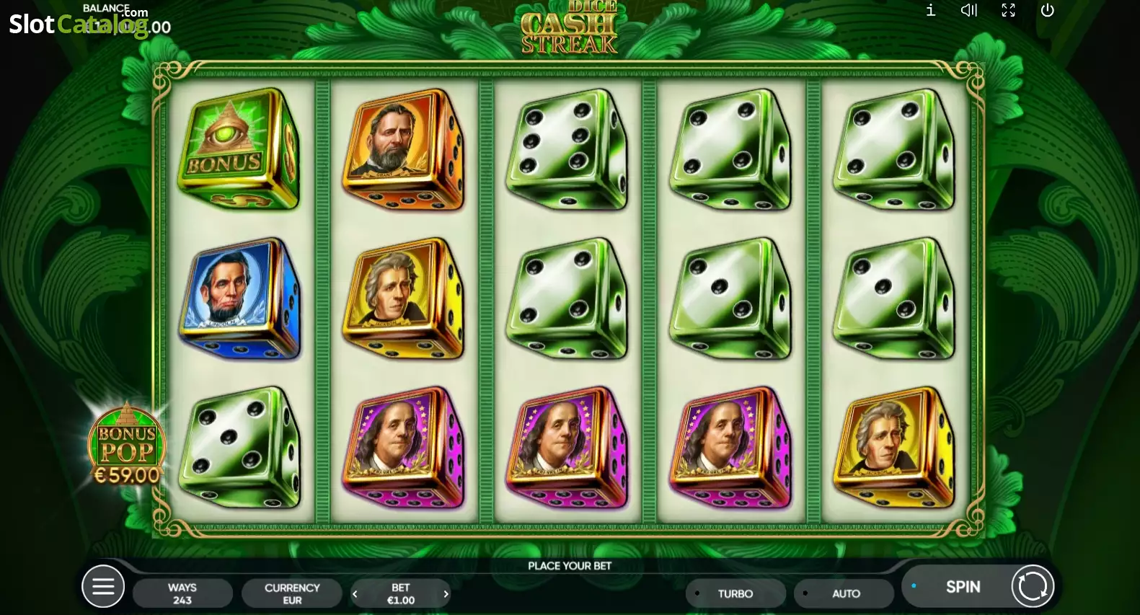This screenshot has width=1140, height=615.
Task: Click the SPIN button
Action: point(963,587)
